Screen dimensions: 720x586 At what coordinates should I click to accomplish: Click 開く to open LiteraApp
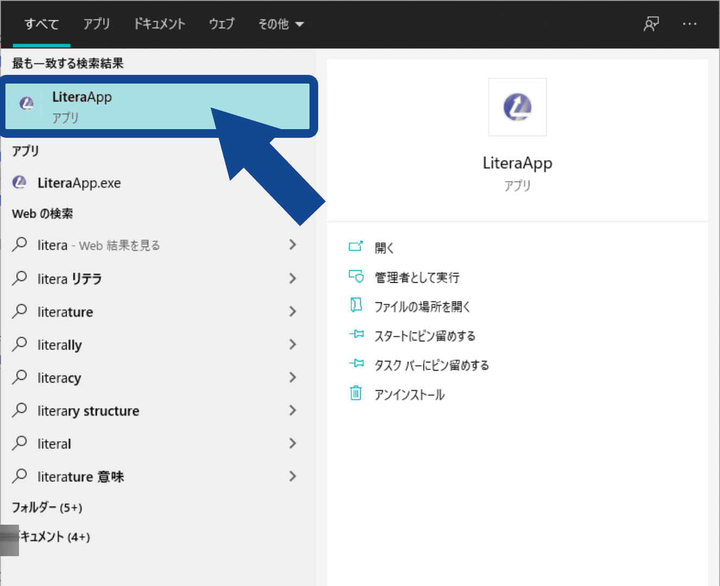[384, 248]
